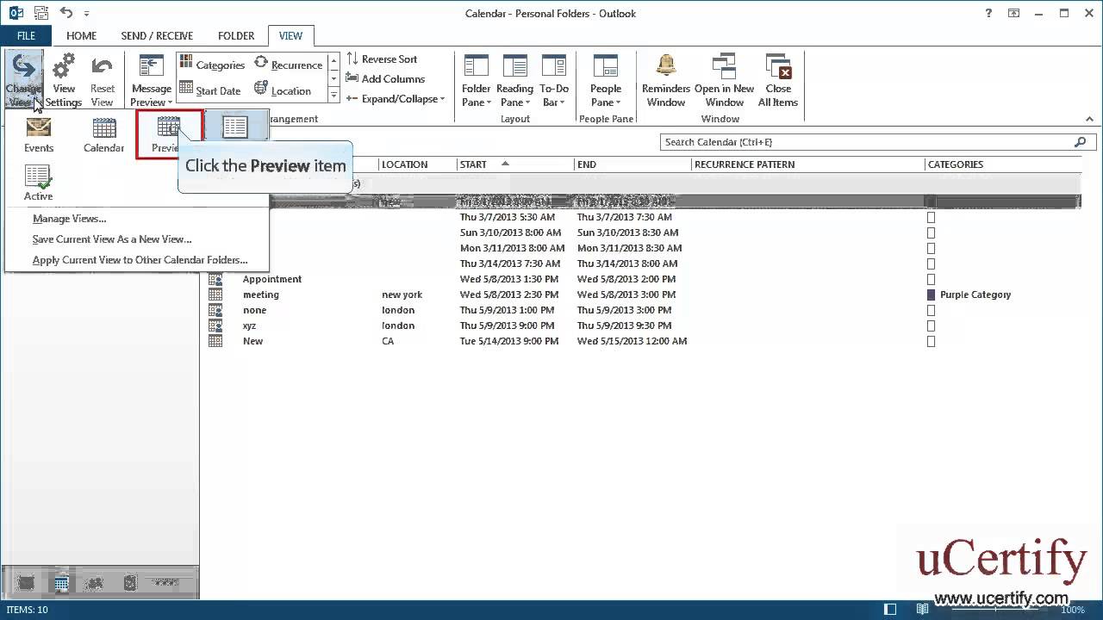
Task: Click Close All Items
Action: 778,80
